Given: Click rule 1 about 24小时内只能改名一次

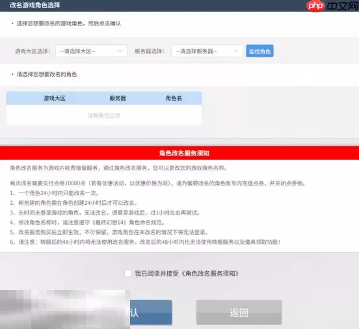Looking at the screenshot, I should click(x=54, y=193).
